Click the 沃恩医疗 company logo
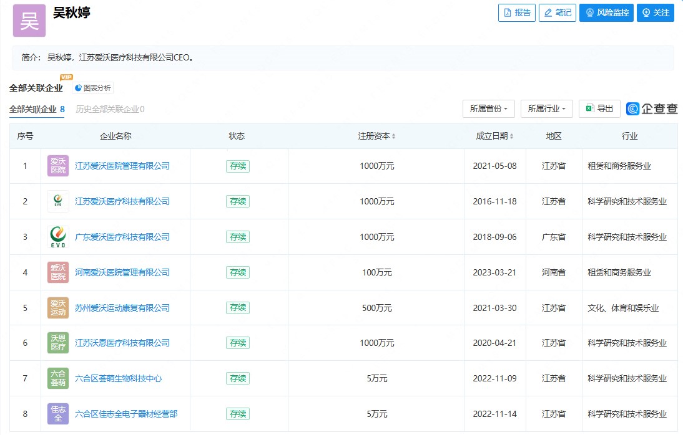Image resolution: width=683 pixels, height=435 pixels. 58,343
